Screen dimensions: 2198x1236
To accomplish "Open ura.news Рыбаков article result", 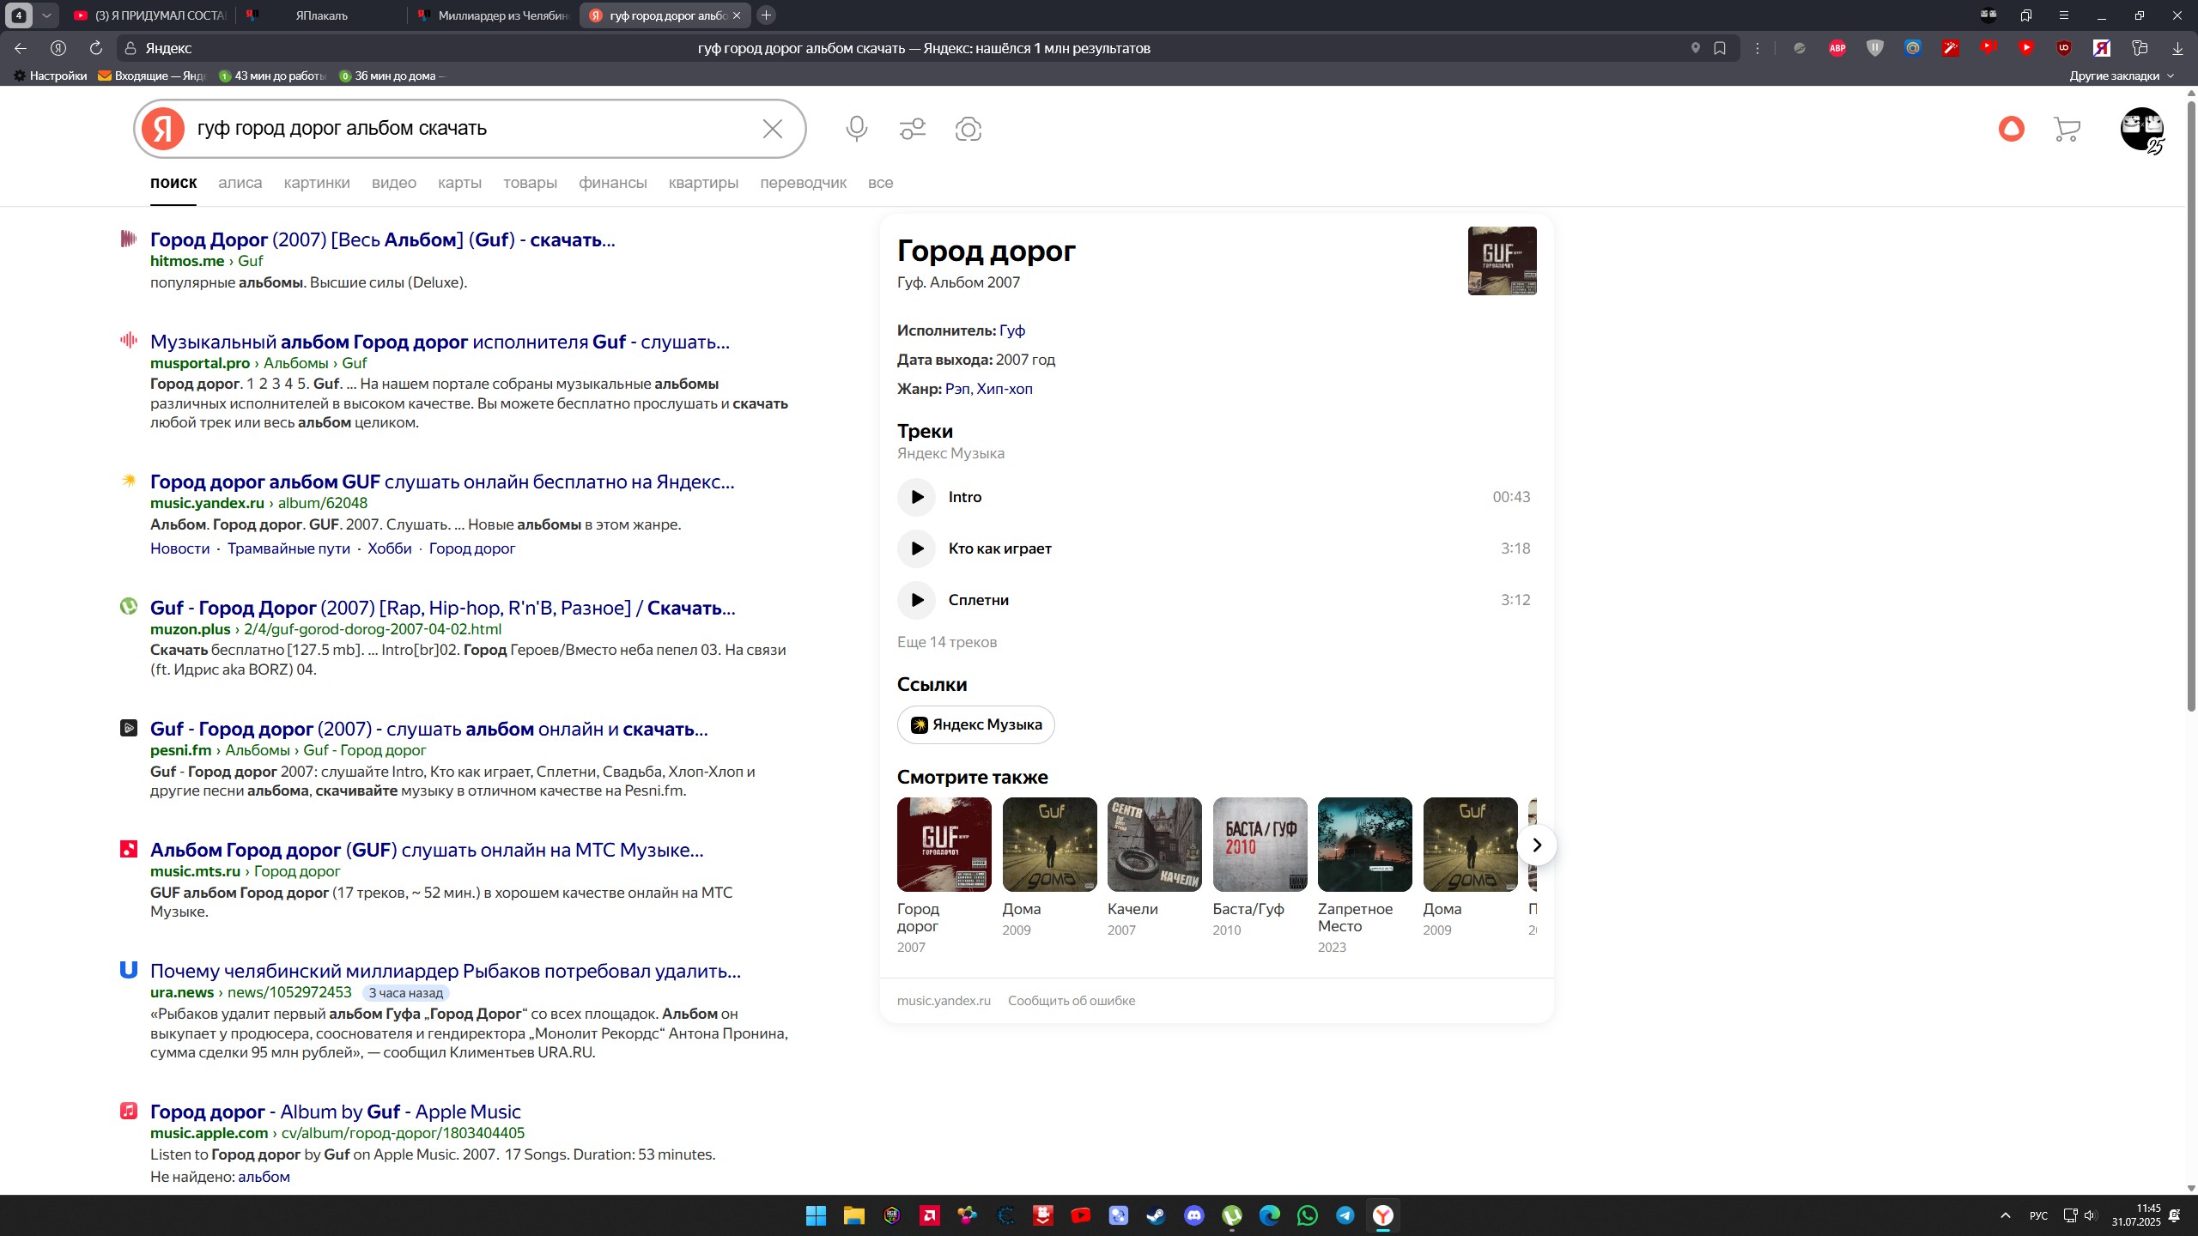I will [446, 971].
